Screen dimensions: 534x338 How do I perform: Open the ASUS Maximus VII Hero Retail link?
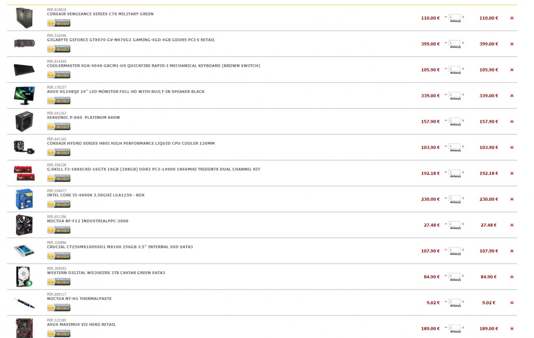pyautogui.click(x=81, y=325)
